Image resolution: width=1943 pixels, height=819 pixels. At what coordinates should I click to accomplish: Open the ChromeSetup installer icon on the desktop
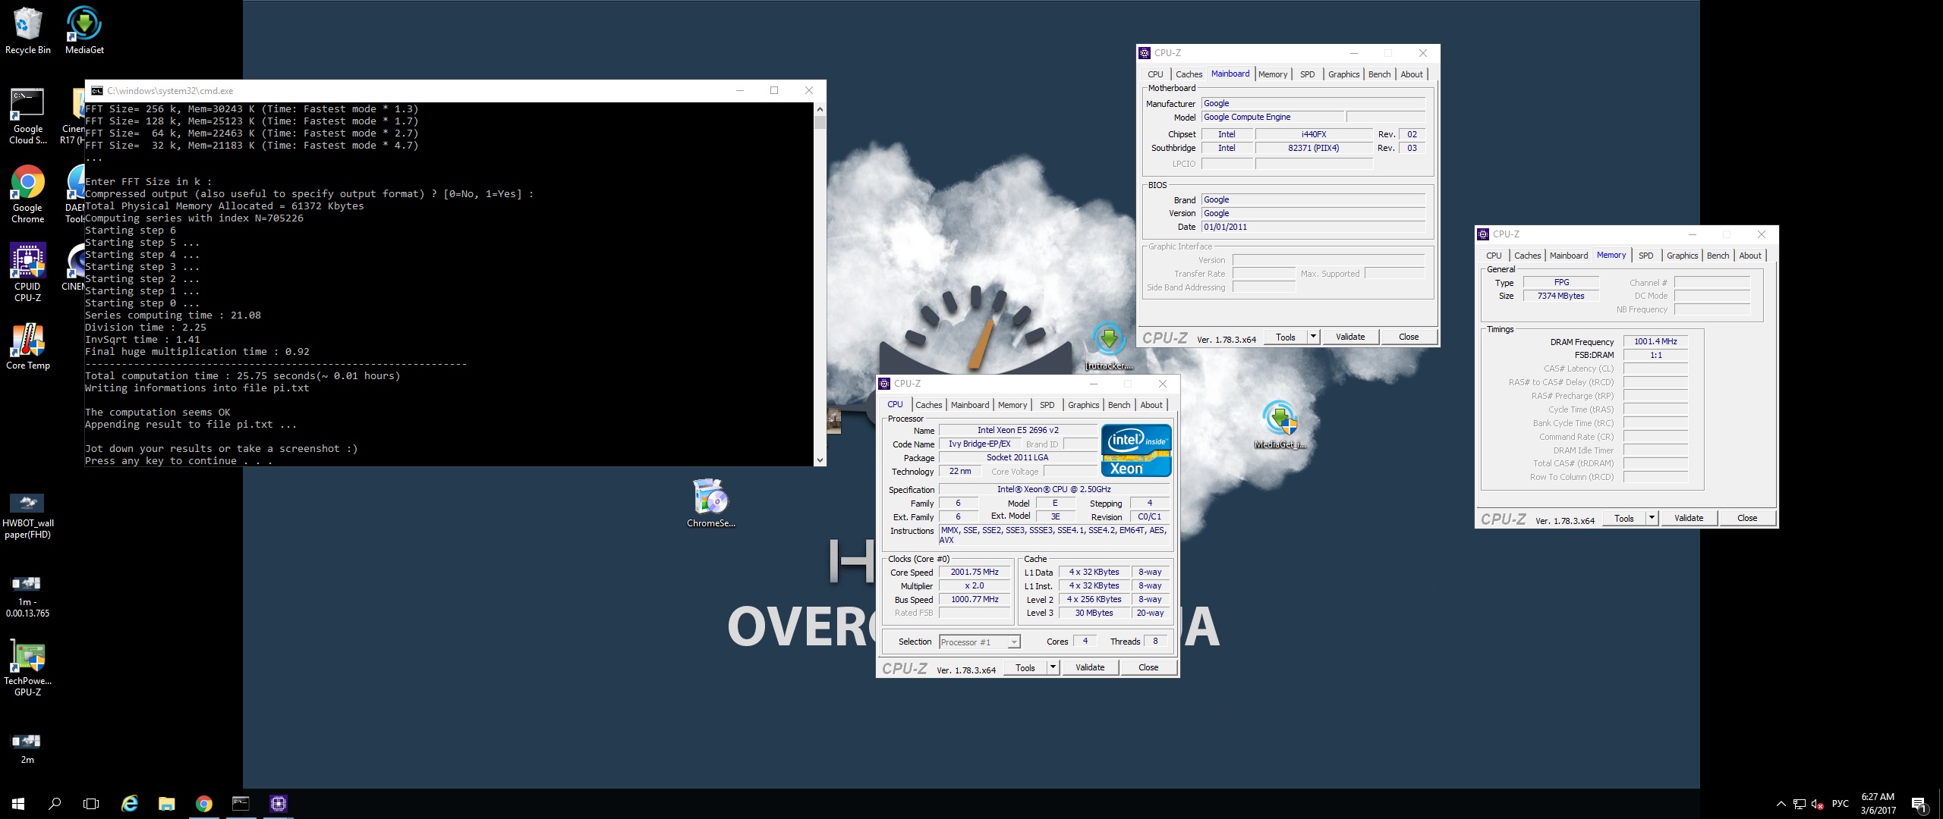(x=711, y=503)
